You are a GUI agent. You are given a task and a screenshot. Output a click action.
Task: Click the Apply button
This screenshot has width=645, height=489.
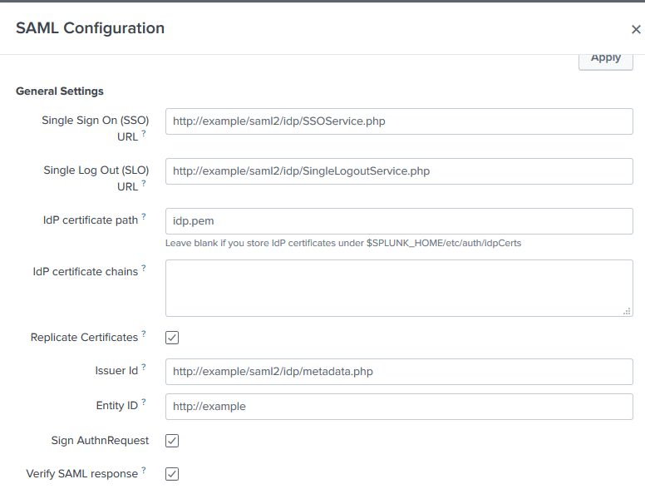(x=605, y=58)
